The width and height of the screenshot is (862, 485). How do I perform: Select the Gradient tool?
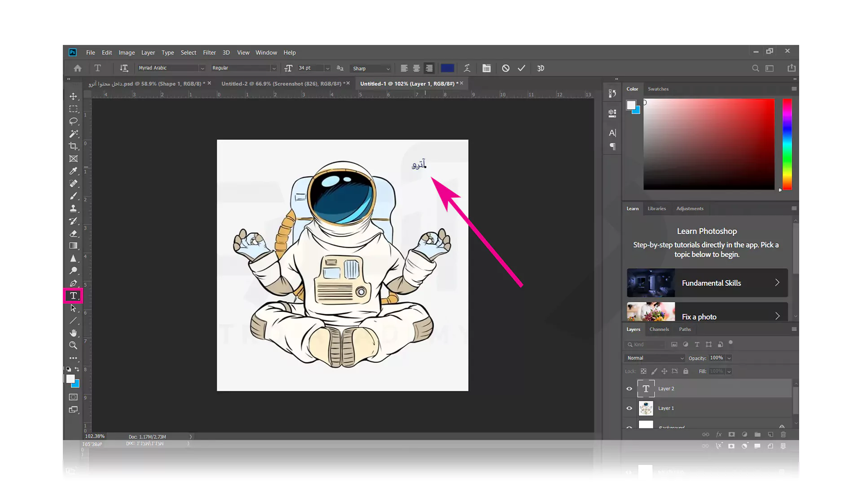pyautogui.click(x=73, y=246)
